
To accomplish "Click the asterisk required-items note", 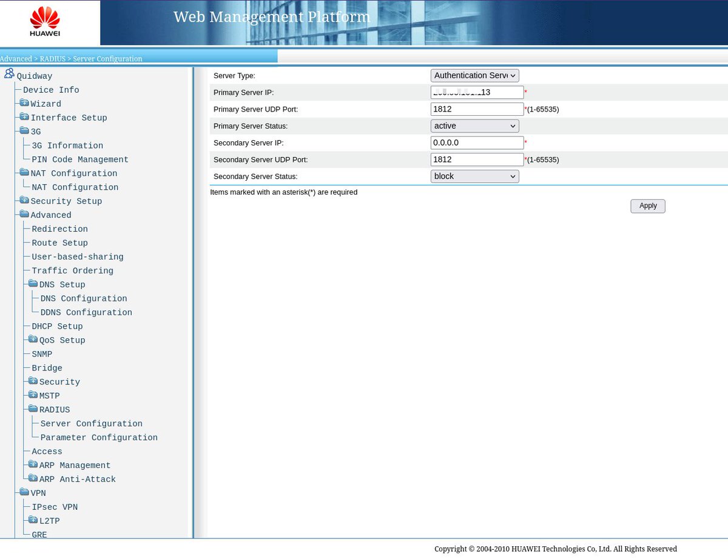I will click(x=283, y=192).
